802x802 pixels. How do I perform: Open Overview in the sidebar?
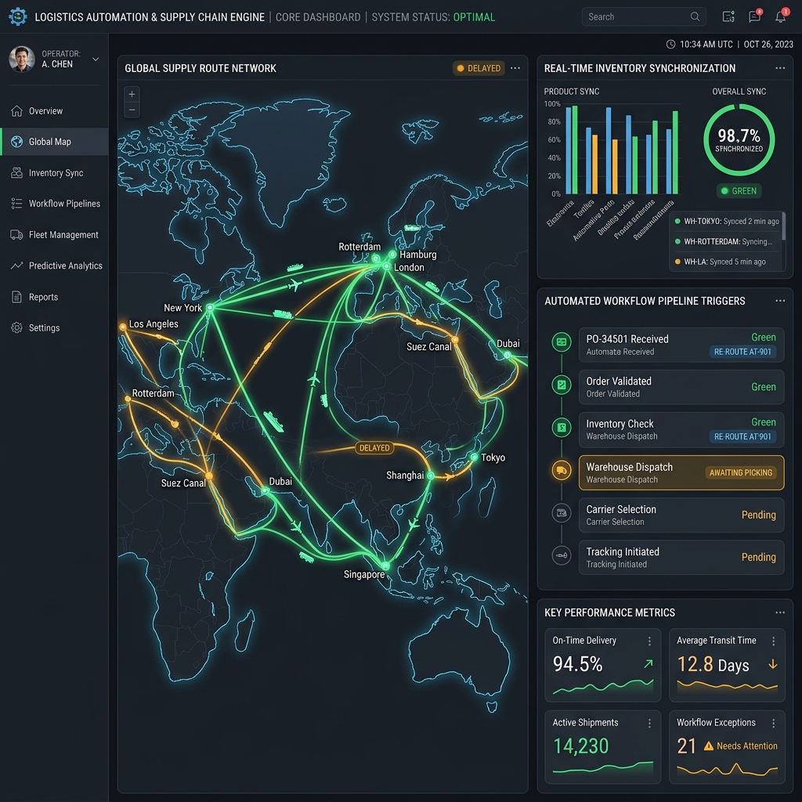(x=54, y=111)
